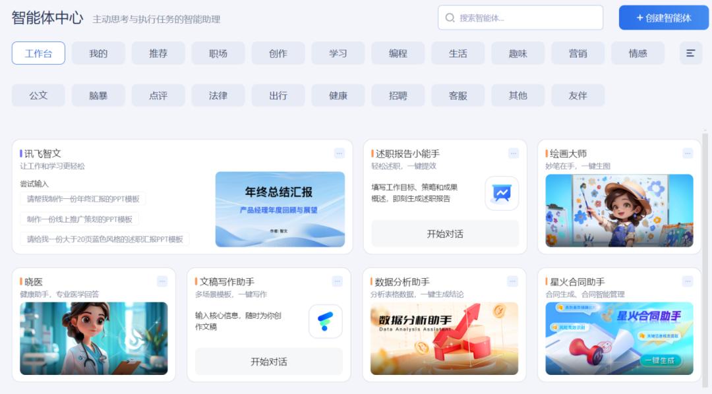Switch to the 情感 category tab
The height and width of the screenshot is (394, 712).
[638, 53]
